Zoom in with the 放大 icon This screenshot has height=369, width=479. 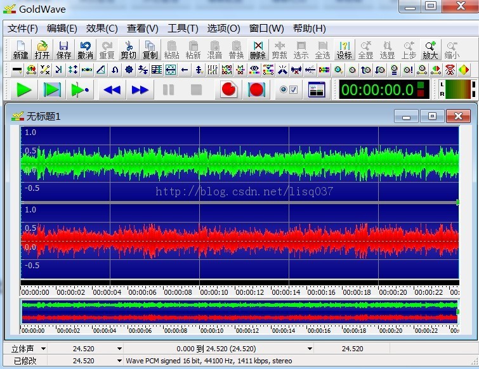[430, 49]
